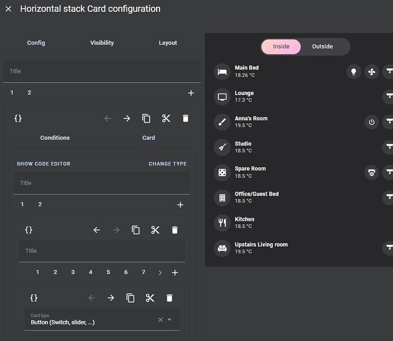The height and width of the screenshot is (341, 393).
Task: Toggle the Main Bed light bulb
Action: [x=353, y=72]
